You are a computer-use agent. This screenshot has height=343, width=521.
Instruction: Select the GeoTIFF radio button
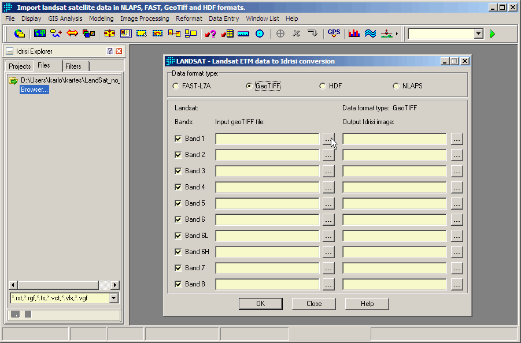pyautogui.click(x=249, y=86)
